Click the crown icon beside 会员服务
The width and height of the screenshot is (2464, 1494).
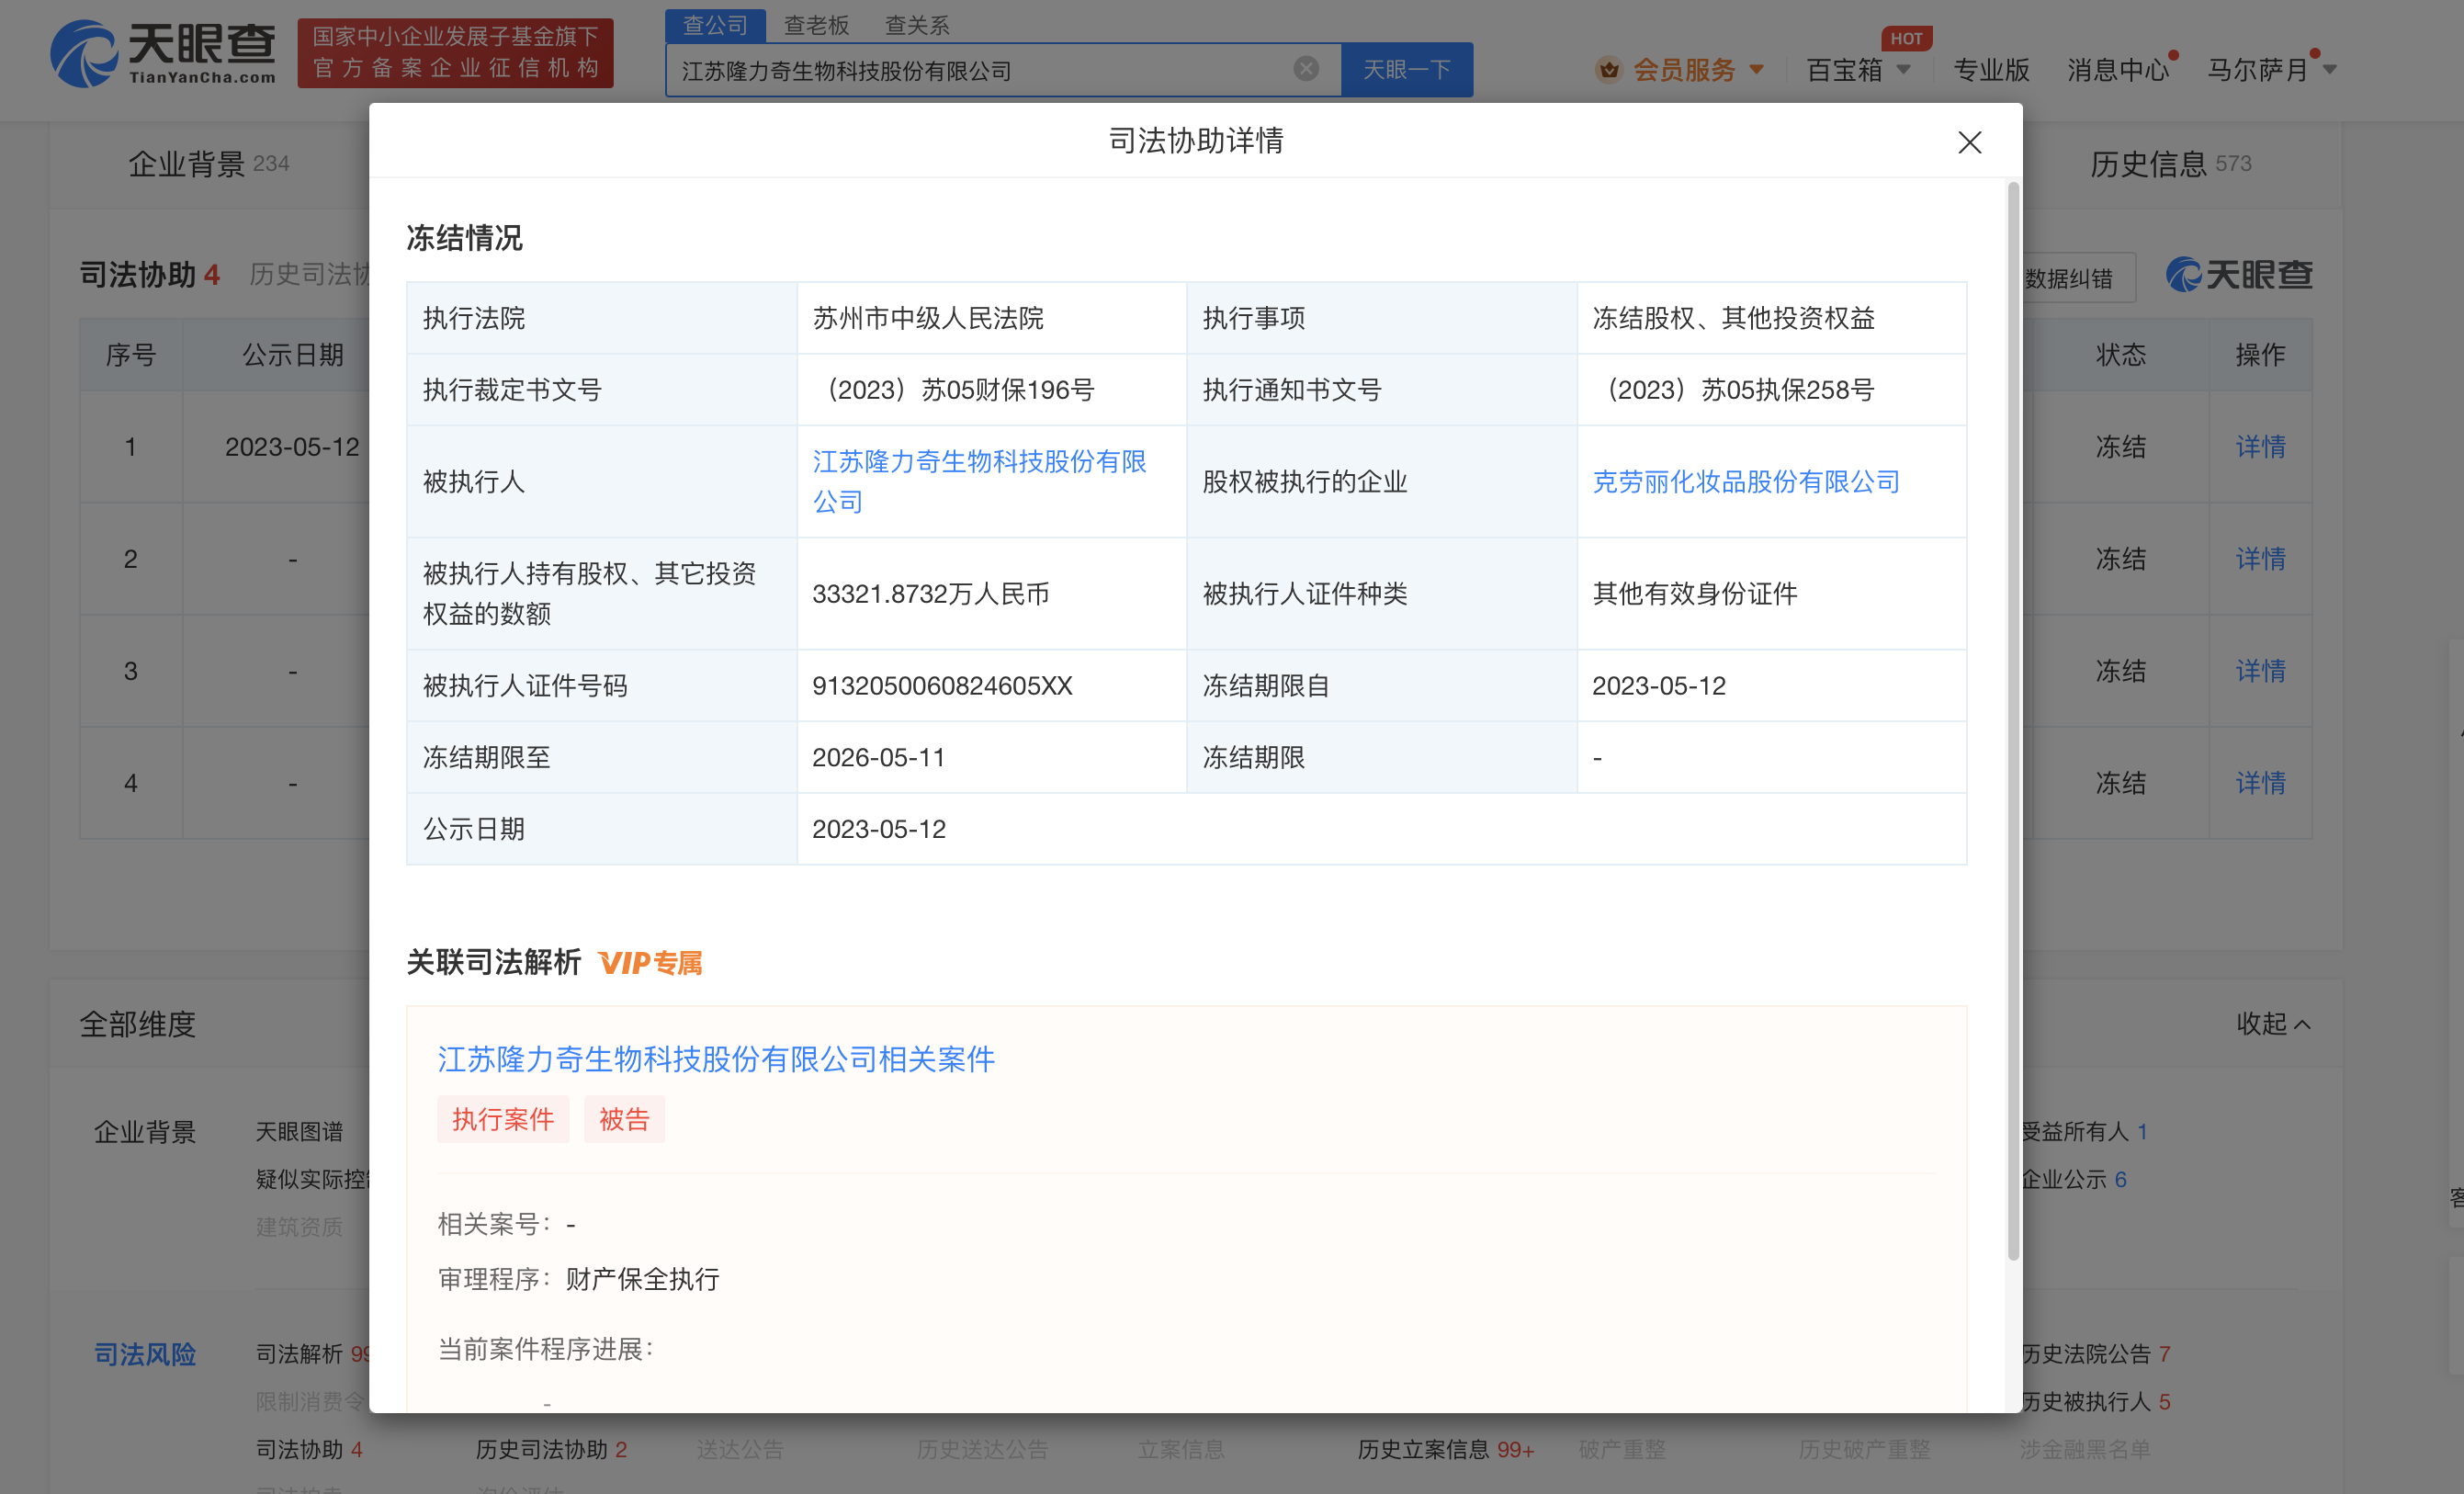pyautogui.click(x=1608, y=68)
